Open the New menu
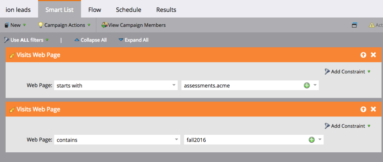Viewport: 383px width, 162px height. [15, 25]
